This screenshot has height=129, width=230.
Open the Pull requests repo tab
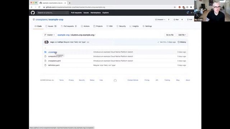[x=69, y=26]
